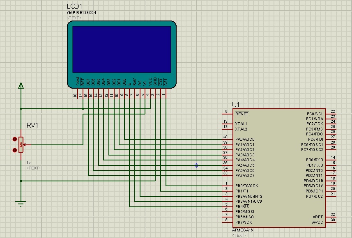Click the PB5/MOSI pin label
This screenshot has width=352, height=238.
pos(245,212)
